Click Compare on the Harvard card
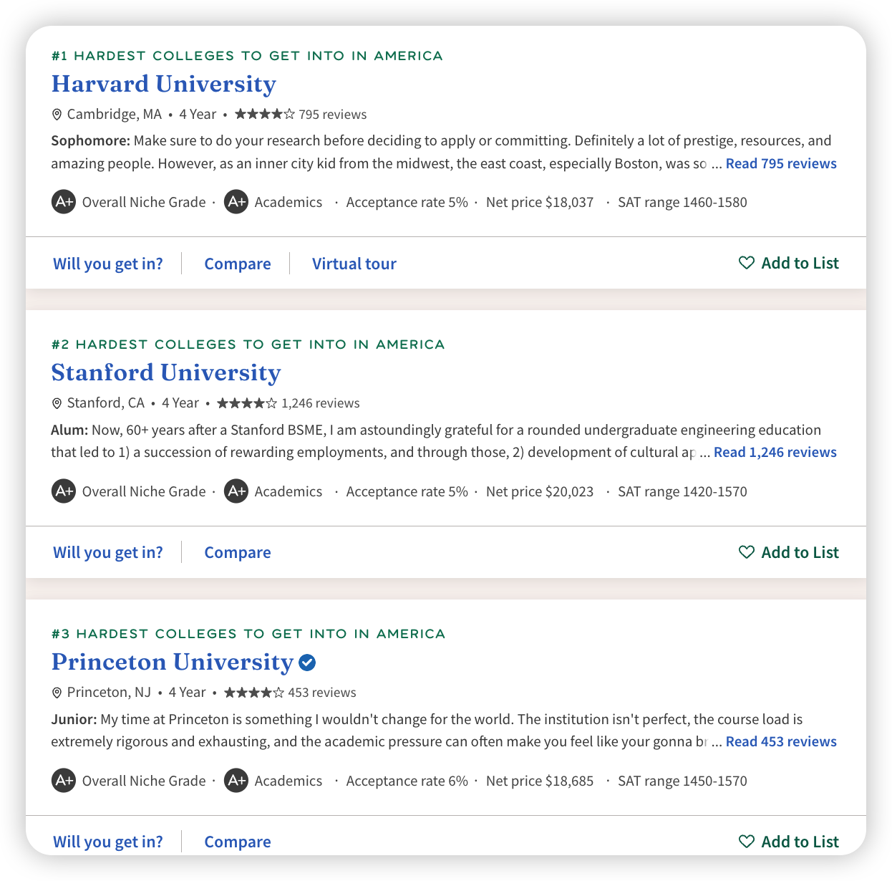Screen dimensions: 892x881 [x=238, y=264]
